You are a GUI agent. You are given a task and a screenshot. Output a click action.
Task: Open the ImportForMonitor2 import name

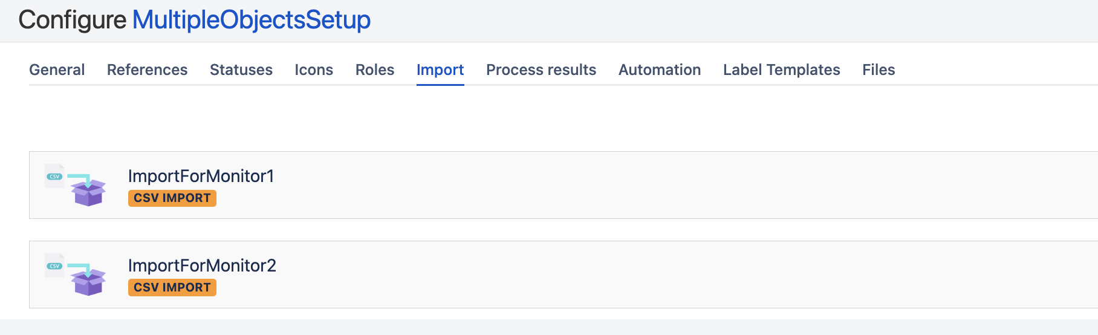[x=202, y=265]
